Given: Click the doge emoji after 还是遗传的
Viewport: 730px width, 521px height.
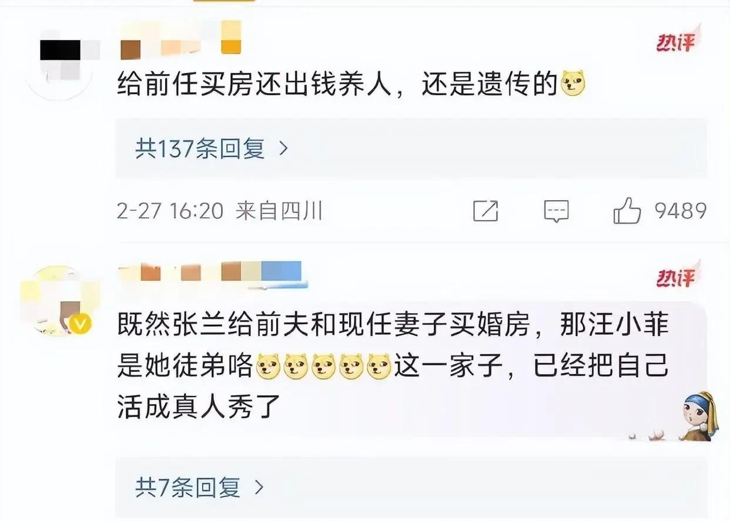Looking at the screenshot, I should 574,84.
